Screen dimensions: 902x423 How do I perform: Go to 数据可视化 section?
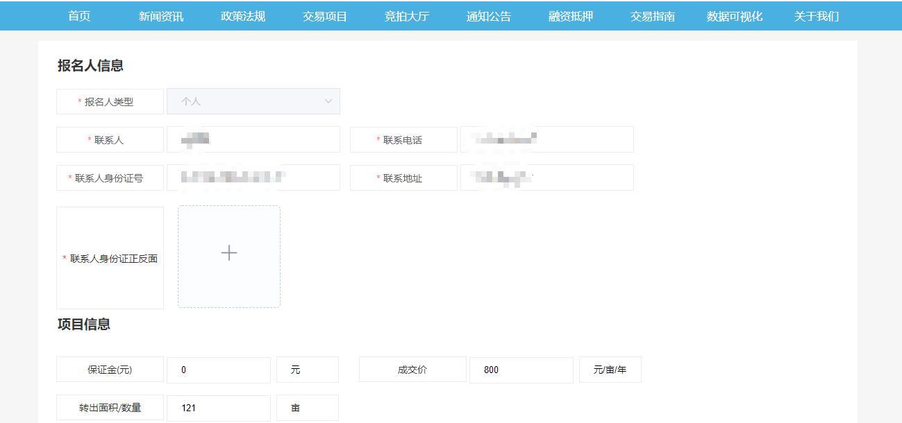735,17
